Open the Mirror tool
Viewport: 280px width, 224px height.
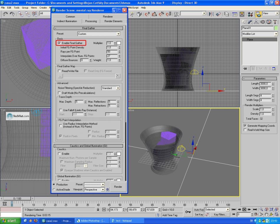(211, 14)
